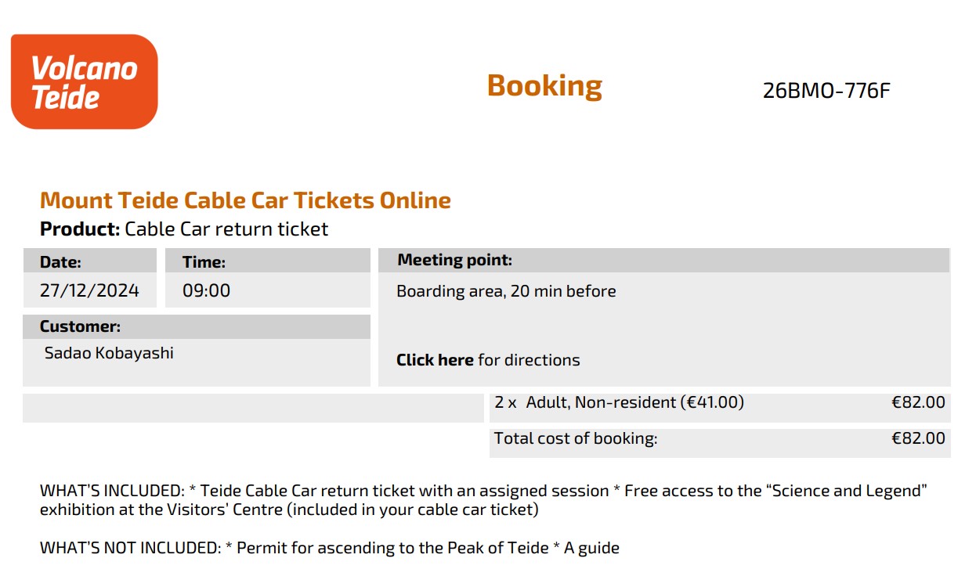Click the total amount €82.00
Image resolution: width=976 pixels, height=569 pixels.
point(918,438)
